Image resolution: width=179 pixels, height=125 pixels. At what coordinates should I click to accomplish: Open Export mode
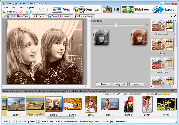[x=163, y=9]
